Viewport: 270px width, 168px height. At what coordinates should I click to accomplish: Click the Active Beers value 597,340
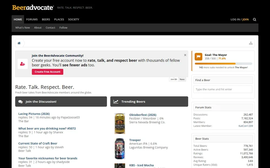(248, 150)
